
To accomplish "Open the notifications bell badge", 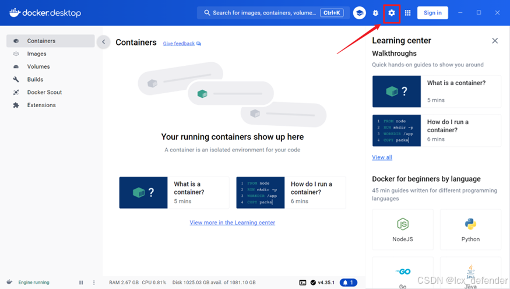I will point(349,283).
